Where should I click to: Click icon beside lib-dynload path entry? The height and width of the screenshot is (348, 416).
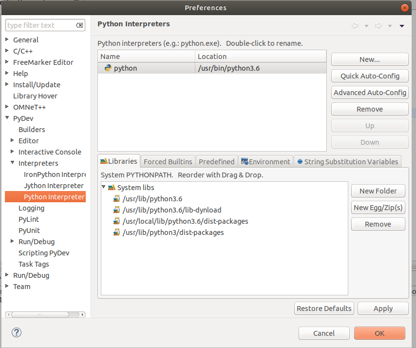tap(116, 210)
